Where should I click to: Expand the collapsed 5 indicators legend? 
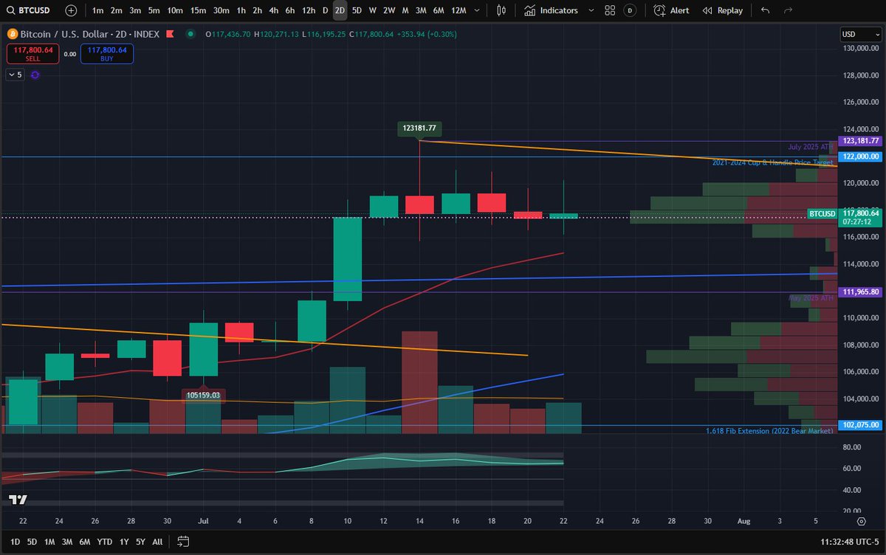(15, 75)
